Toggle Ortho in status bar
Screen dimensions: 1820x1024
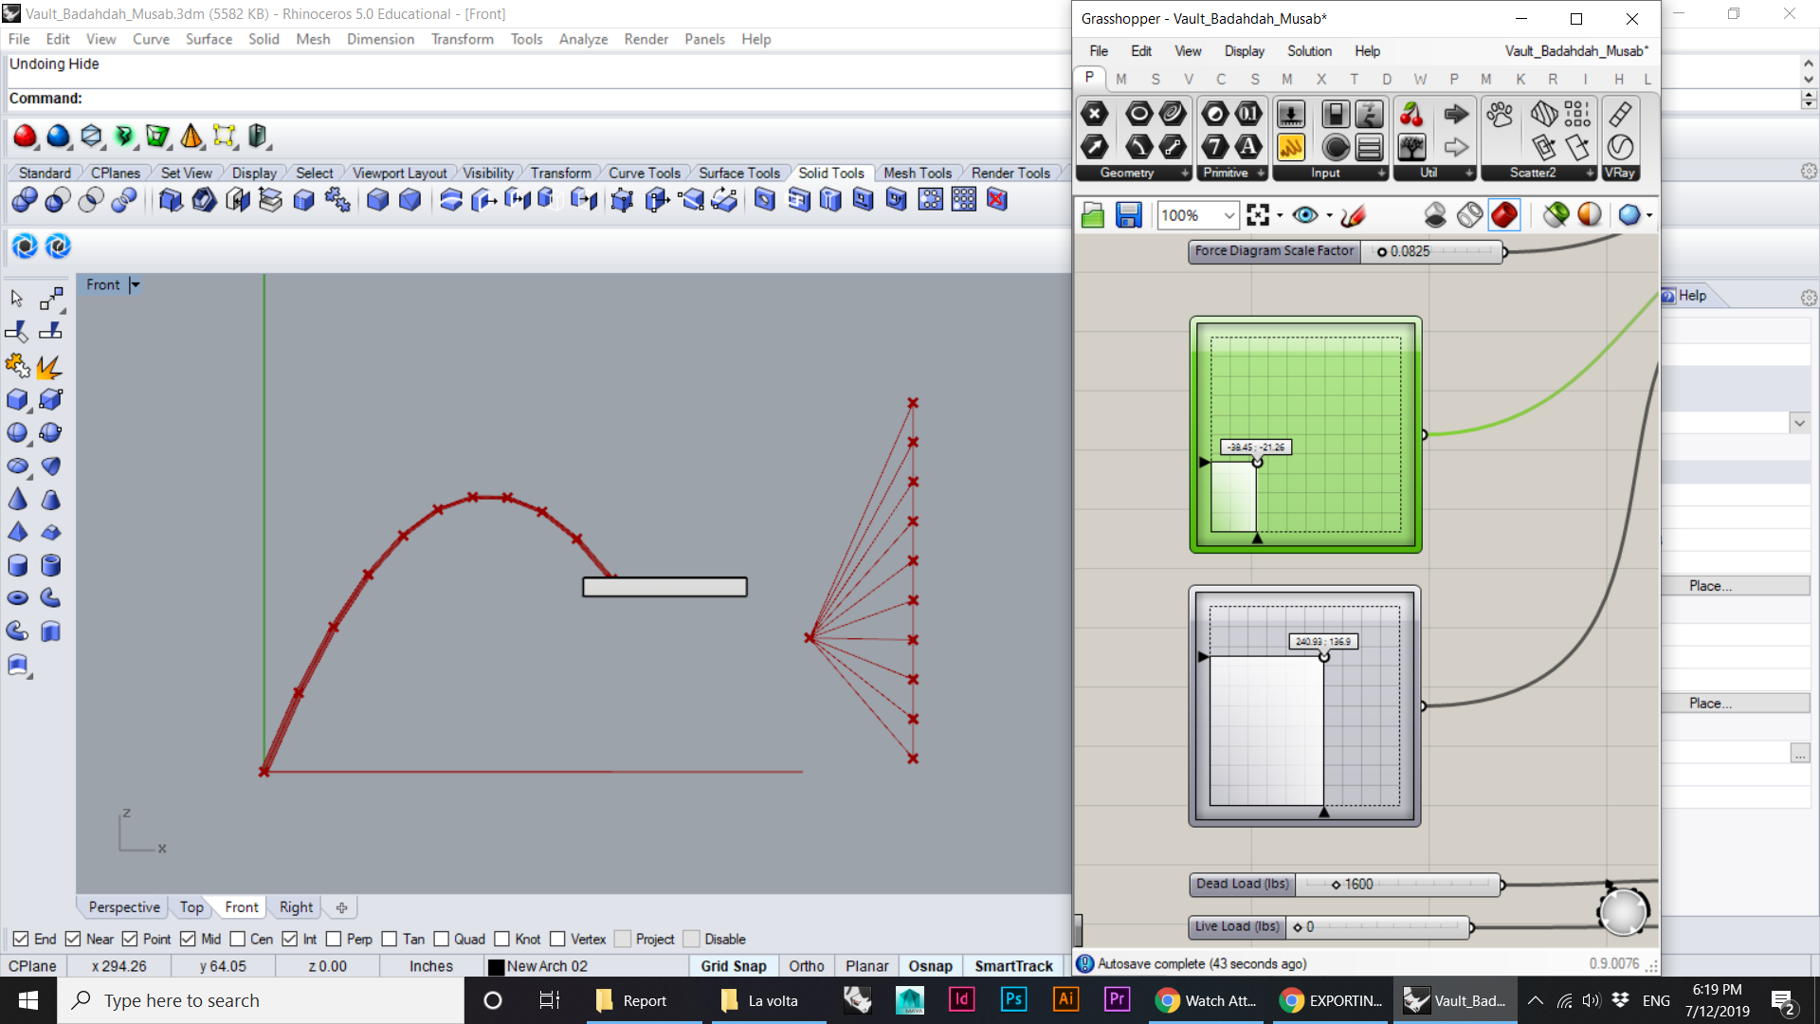tap(807, 966)
